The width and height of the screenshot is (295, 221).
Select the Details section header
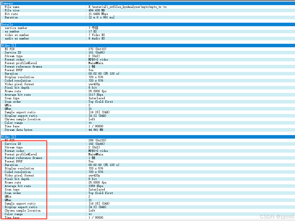(148, 24)
